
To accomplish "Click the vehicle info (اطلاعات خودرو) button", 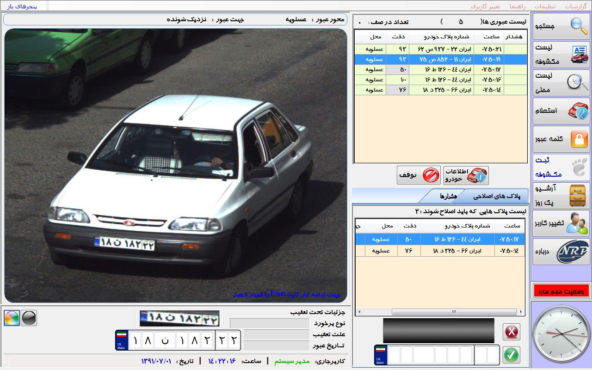I will pyautogui.click(x=466, y=175).
